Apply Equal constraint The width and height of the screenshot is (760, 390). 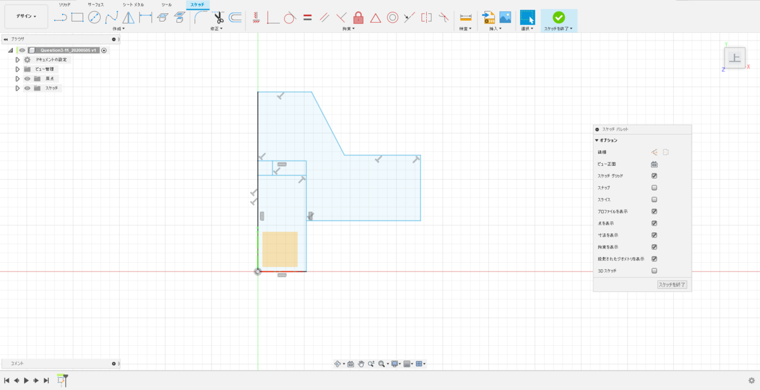[307, 18]
